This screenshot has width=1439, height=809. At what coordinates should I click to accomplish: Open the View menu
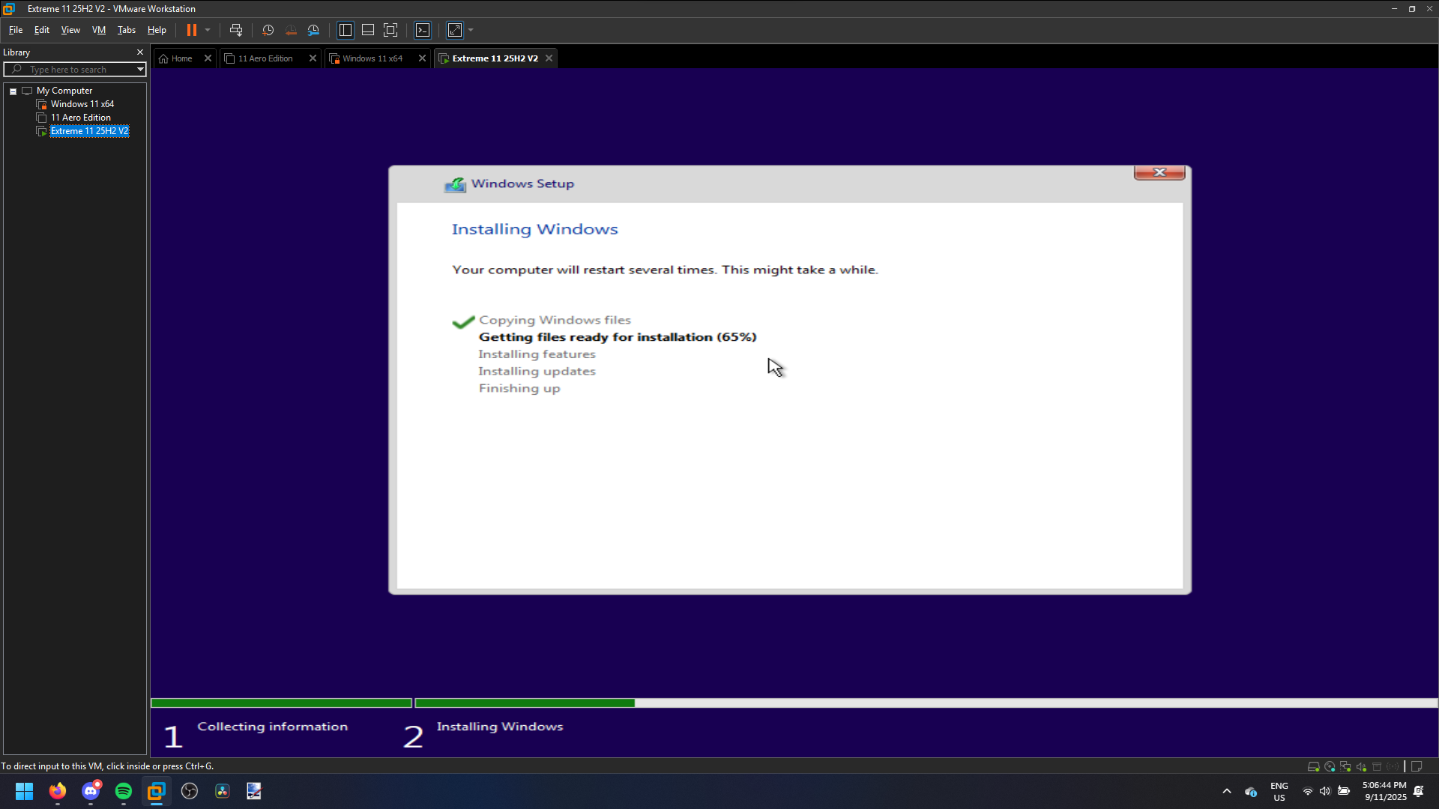tap(70, 30)
